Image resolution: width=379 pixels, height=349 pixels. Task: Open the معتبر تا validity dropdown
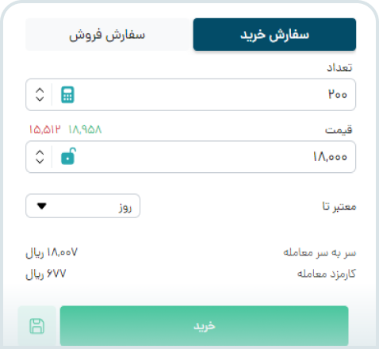click(82, 206)
